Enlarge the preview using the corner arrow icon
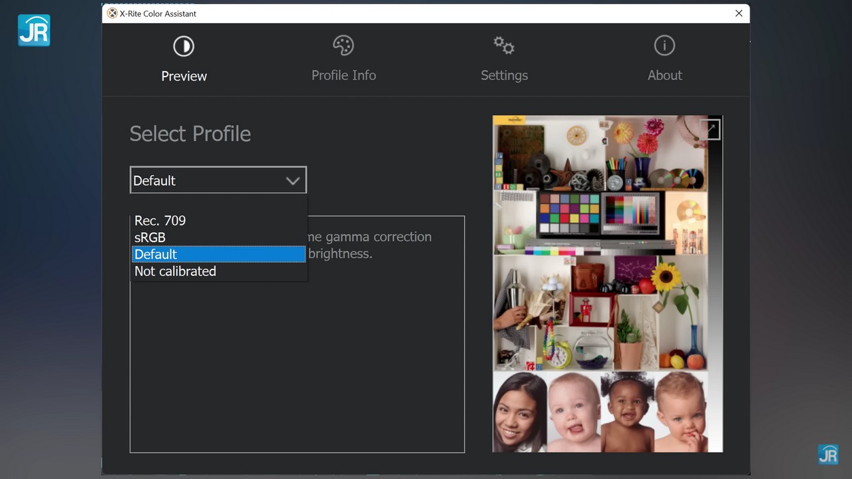The width and height of the screenshot is (852, 479). [712, 129]
